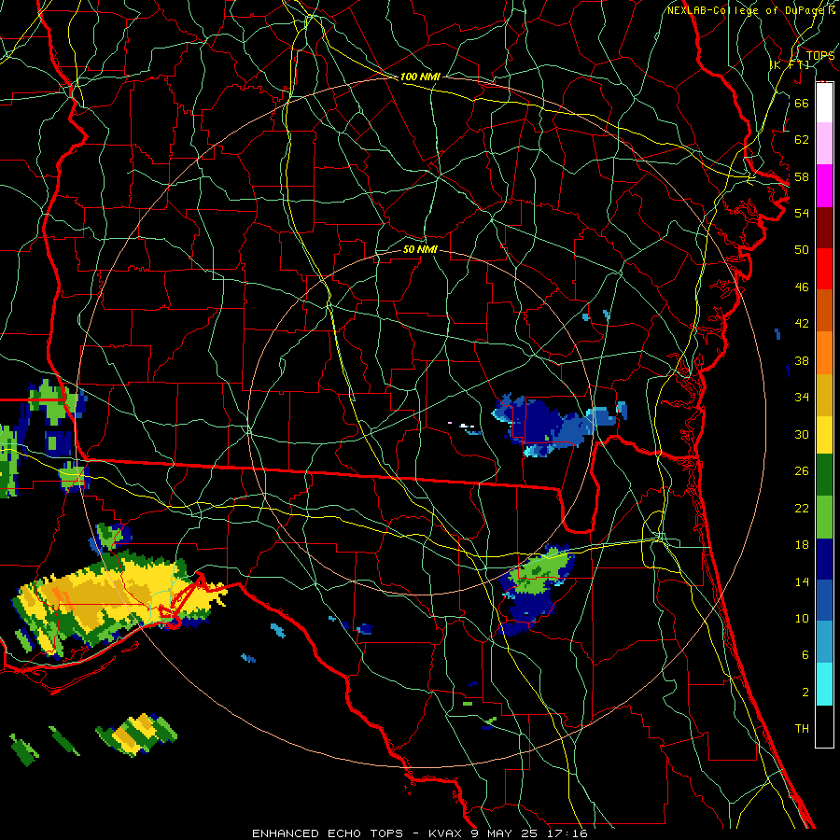The width and height of the screenshot is (840, 840).
Task: Select the light green legend swatch
Action: (x=824, y=517)
